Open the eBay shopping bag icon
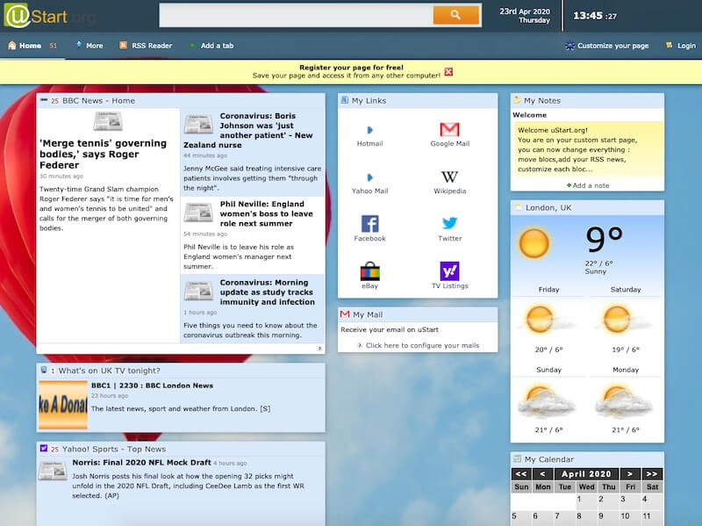Screen dimensions: 702x526 point(369,271)
